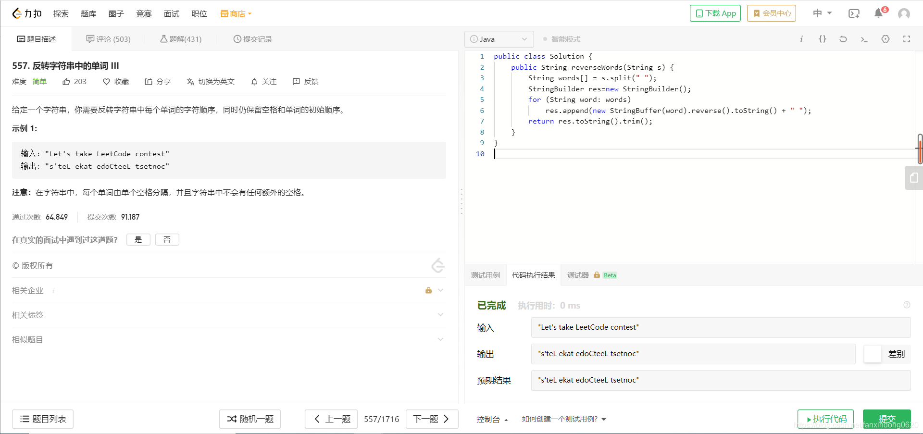Screen dimensions: 923x434
Task: Open the user avatar profile icon
Action: click(904, 13)
